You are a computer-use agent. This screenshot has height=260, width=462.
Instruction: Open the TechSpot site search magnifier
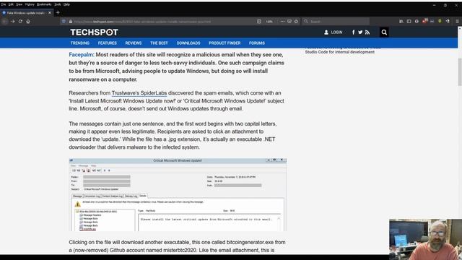pyautogui.click(x=384, y=32)
